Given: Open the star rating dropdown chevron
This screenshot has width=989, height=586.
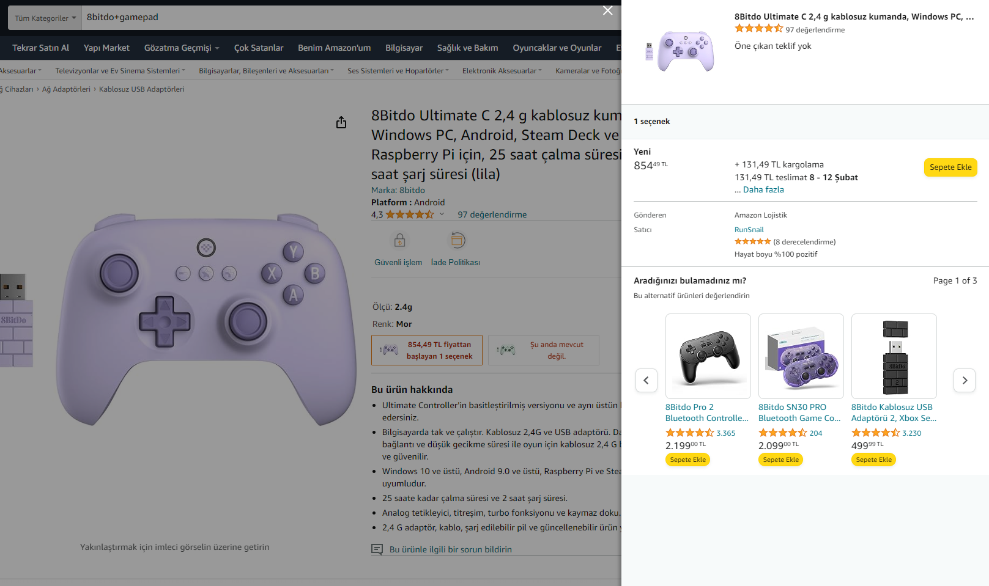Looking at the screenshot, I should (442, 214).
